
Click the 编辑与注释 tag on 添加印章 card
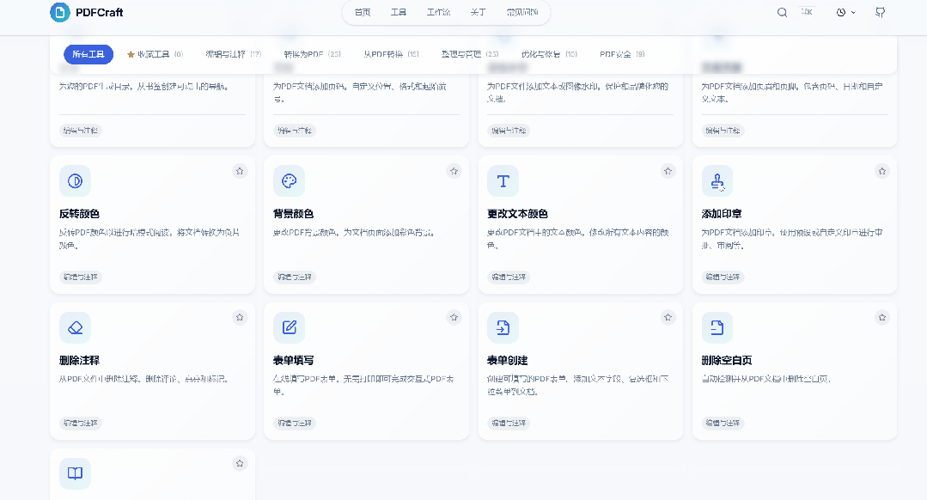coord(723,277)
